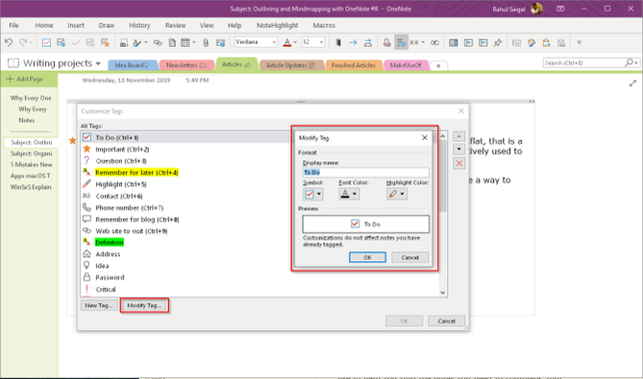Viewport: 643px width, 379px height.
Task: Open the File menu
Action: click(14, 25)
